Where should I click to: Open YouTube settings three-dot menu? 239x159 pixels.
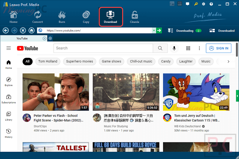(199, 48)
